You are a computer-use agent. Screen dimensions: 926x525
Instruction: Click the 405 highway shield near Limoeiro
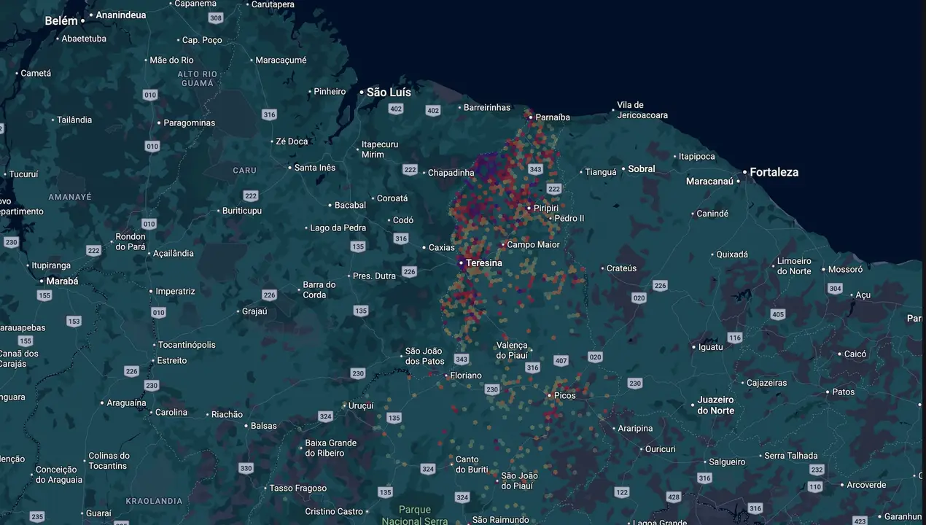[x=777, y=315]
